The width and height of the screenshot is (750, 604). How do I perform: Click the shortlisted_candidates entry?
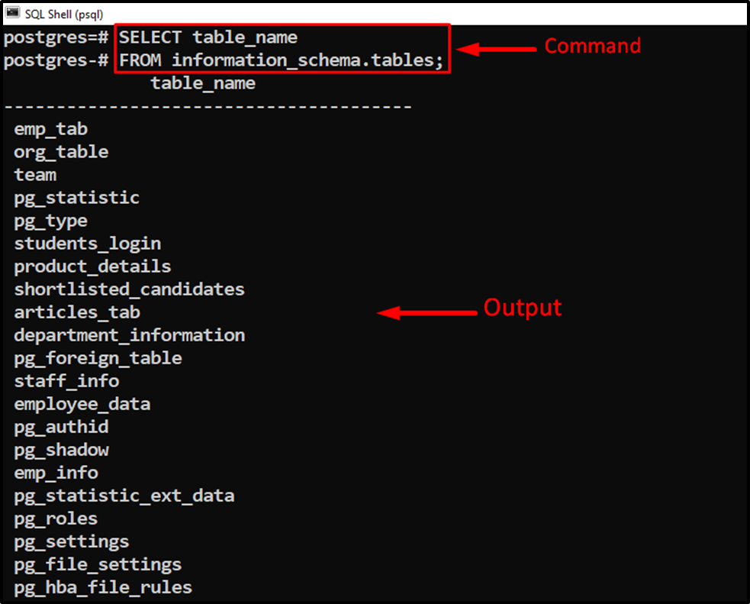click(x=129, y=289)
